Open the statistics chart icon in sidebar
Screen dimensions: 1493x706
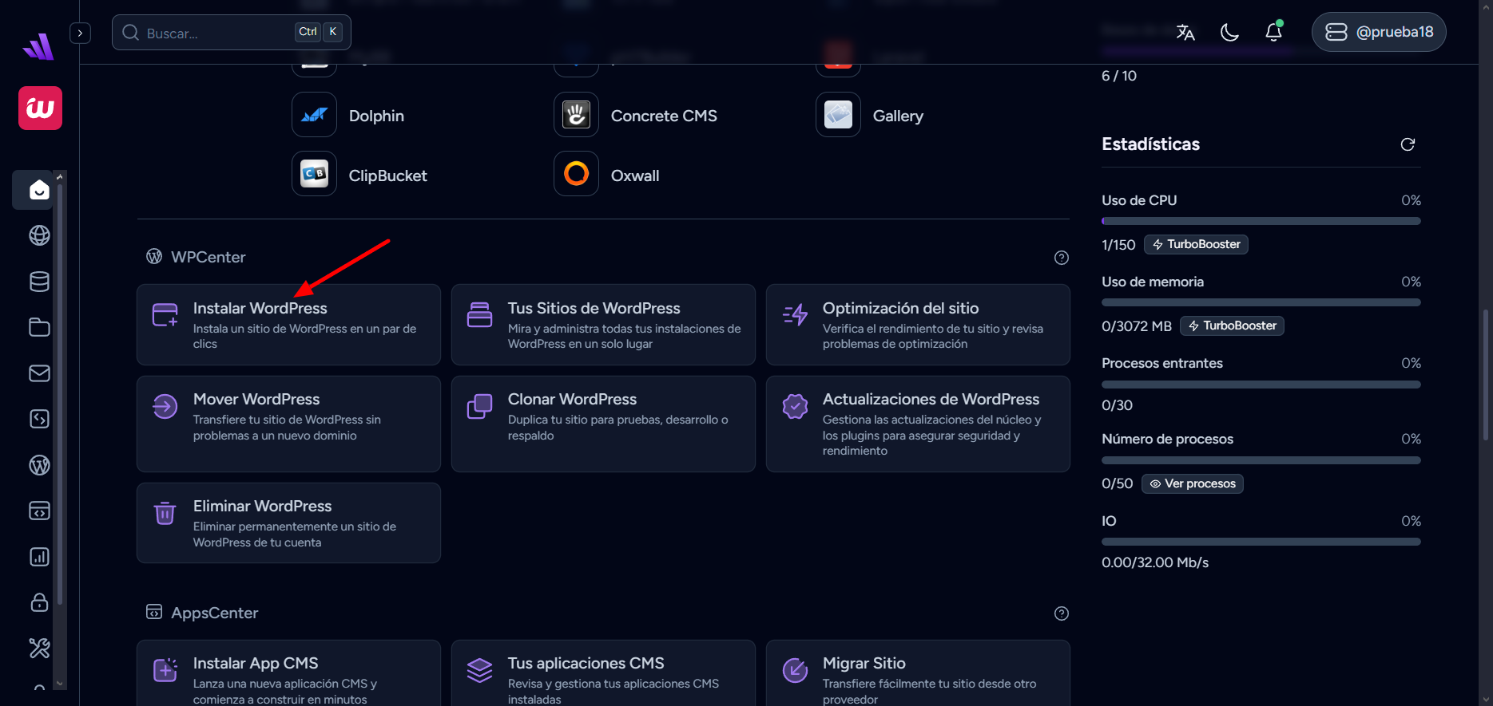click(39, 557)
